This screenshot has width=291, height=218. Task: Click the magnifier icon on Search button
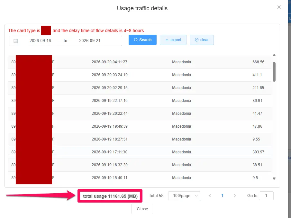coord(136,40)
